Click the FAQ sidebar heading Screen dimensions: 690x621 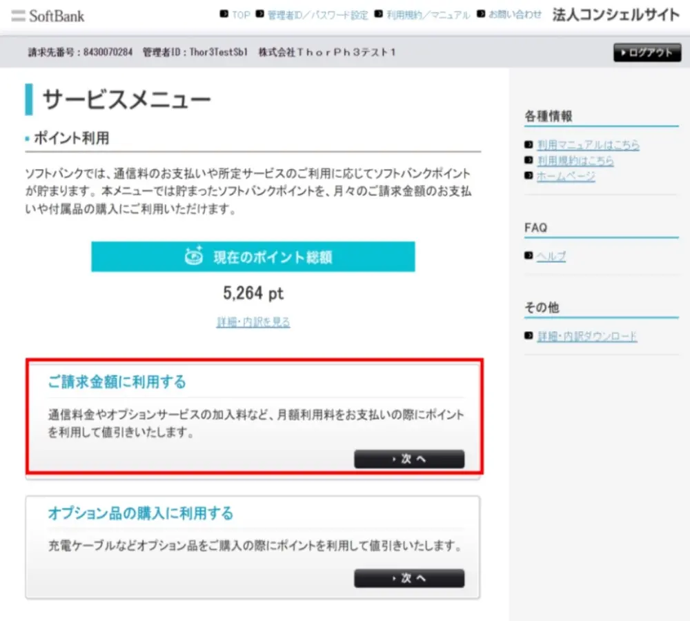(536, 228)
